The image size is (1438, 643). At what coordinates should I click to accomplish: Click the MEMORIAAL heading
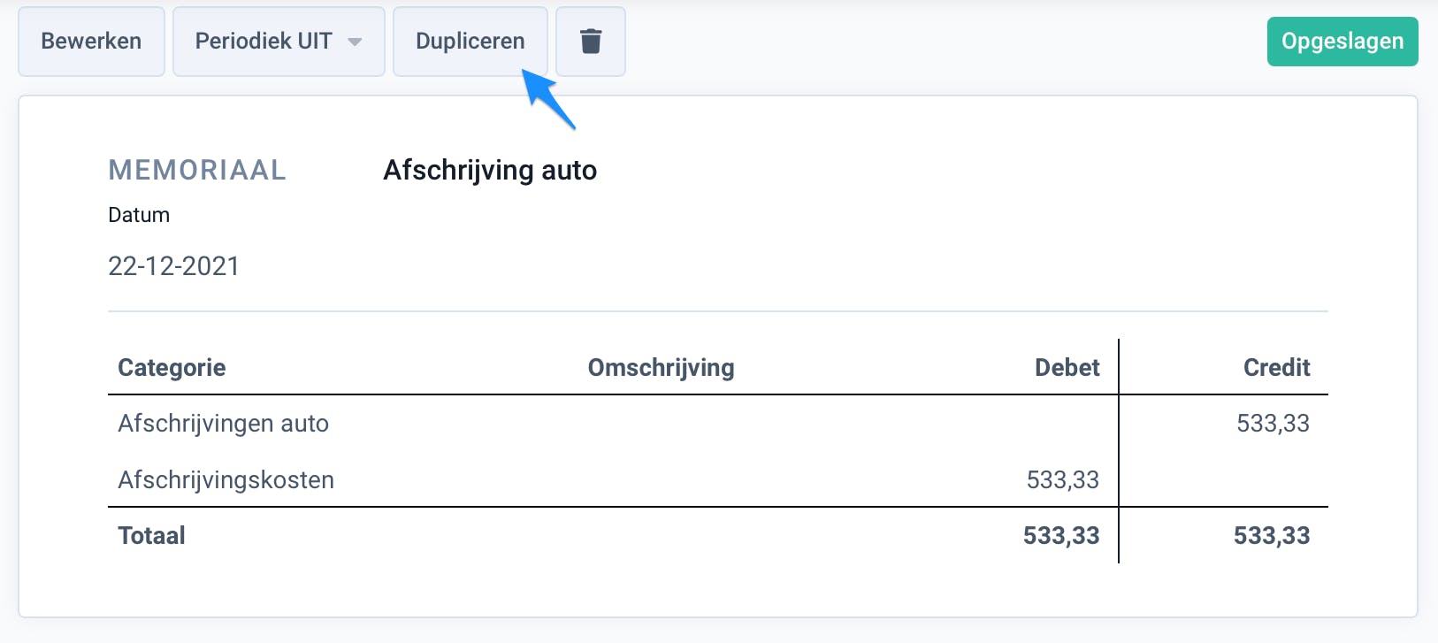[196, 170]
